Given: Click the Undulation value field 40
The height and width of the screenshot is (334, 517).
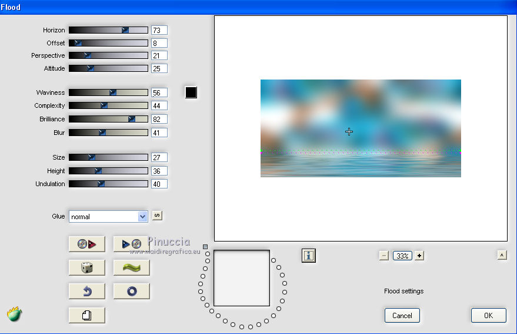Looking at the screenshot, I should (x=159, y=184).
